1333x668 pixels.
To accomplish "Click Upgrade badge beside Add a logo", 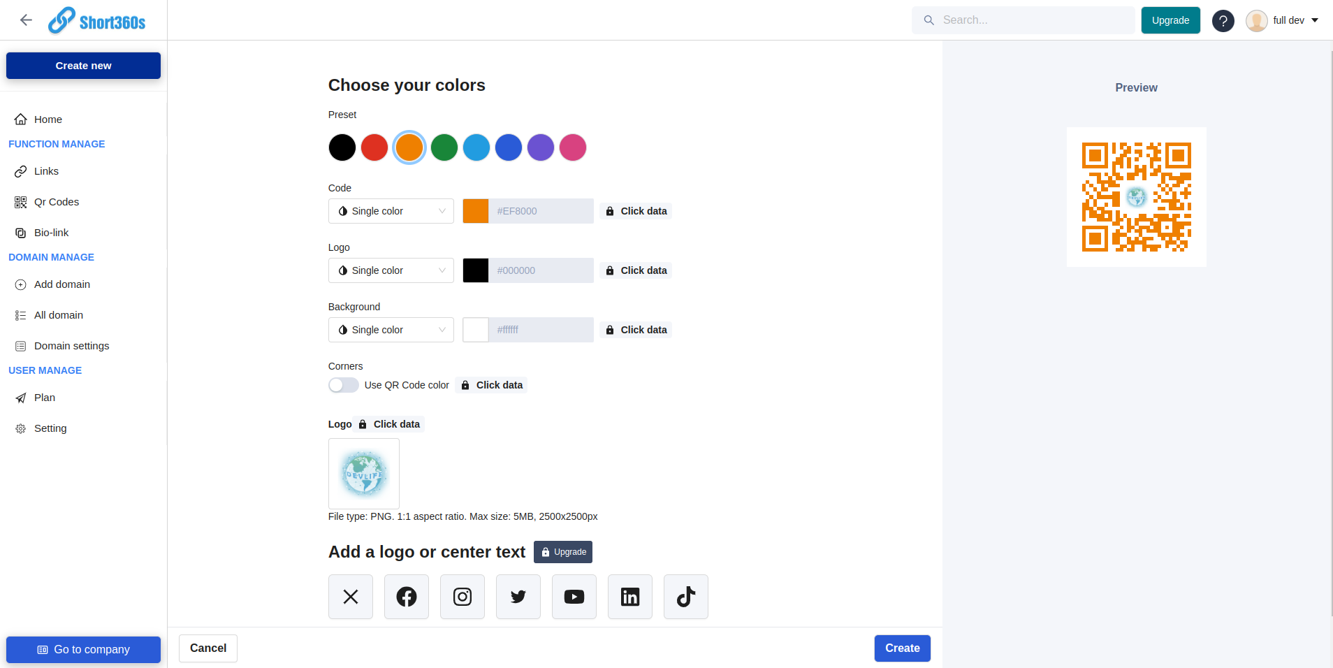I will click(563, 552).
